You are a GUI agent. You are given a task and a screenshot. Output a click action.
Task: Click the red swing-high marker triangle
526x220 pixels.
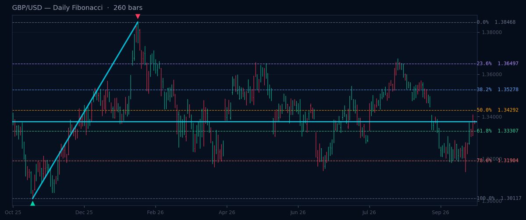[x=138, y=17]
